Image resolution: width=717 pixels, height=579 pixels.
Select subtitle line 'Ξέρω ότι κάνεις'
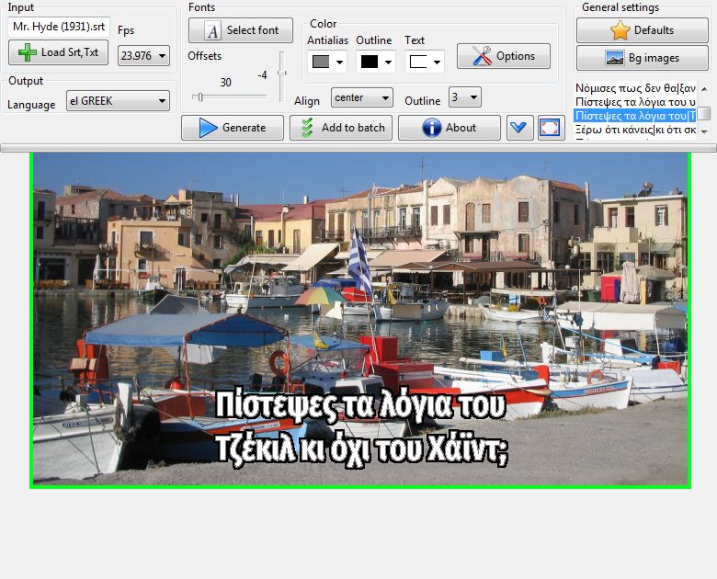(x=635, y=130)
